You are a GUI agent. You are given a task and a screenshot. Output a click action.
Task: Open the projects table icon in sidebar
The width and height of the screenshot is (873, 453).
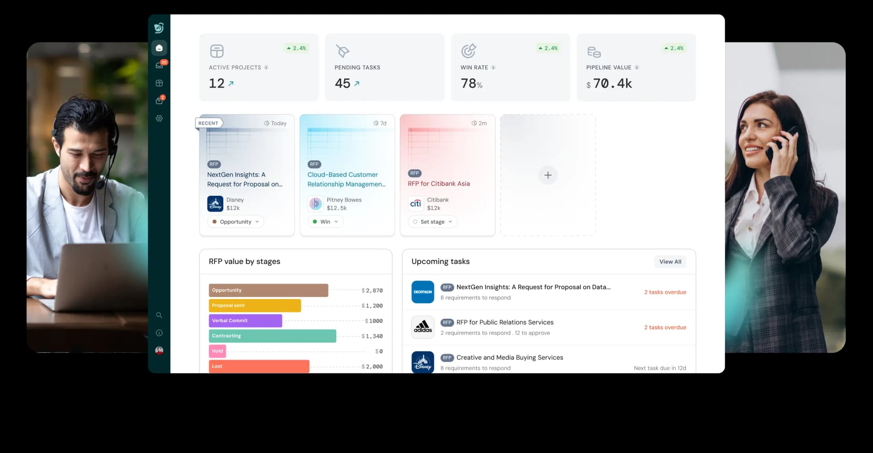pyautogui.click(x=159, y=83)
